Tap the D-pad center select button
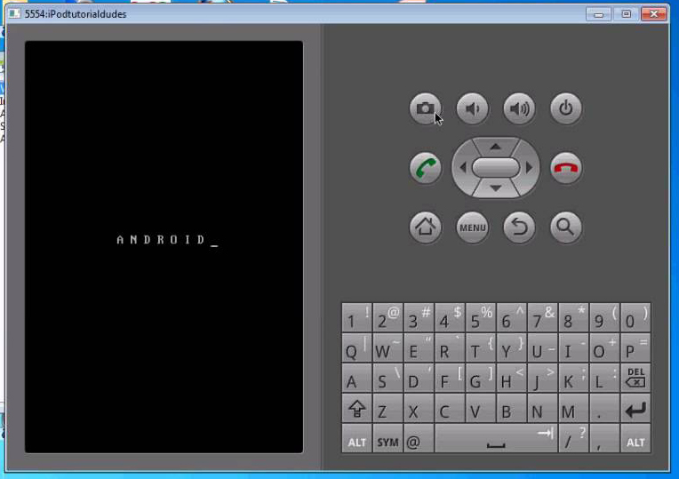Viewport: 679px width, 479px height. tap(496, 168)
